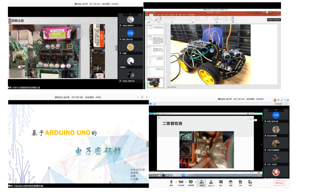Open the chat panel icon
The image size is (309, 192).
click(221, 183)
